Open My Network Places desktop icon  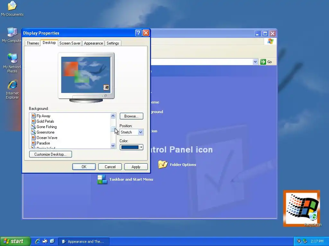point(12,63)
